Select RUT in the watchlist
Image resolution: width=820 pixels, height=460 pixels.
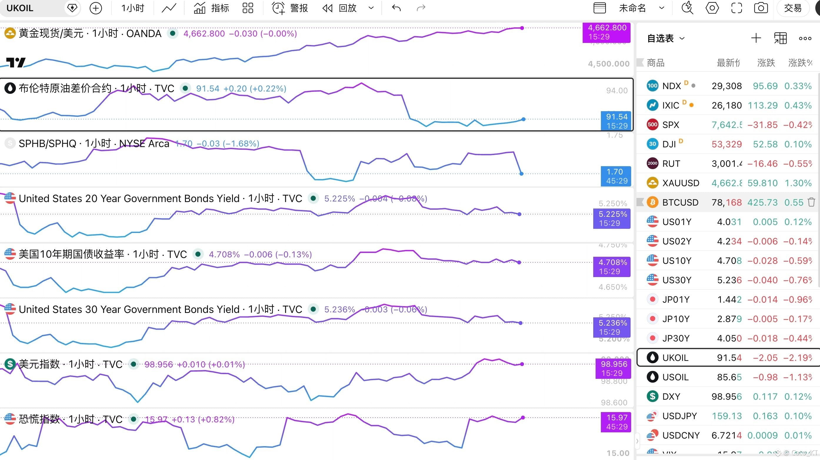point(728,164)
